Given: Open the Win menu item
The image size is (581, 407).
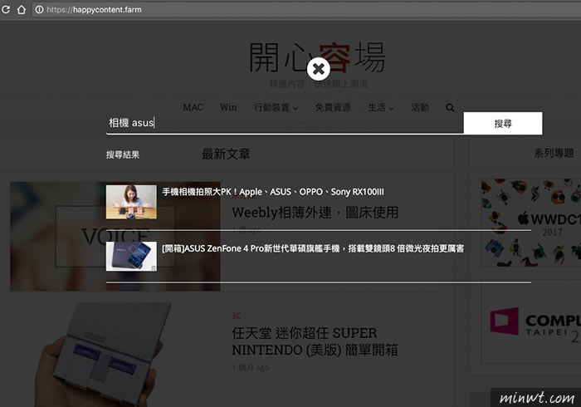Looking at the screenshot, I should 228,107.
